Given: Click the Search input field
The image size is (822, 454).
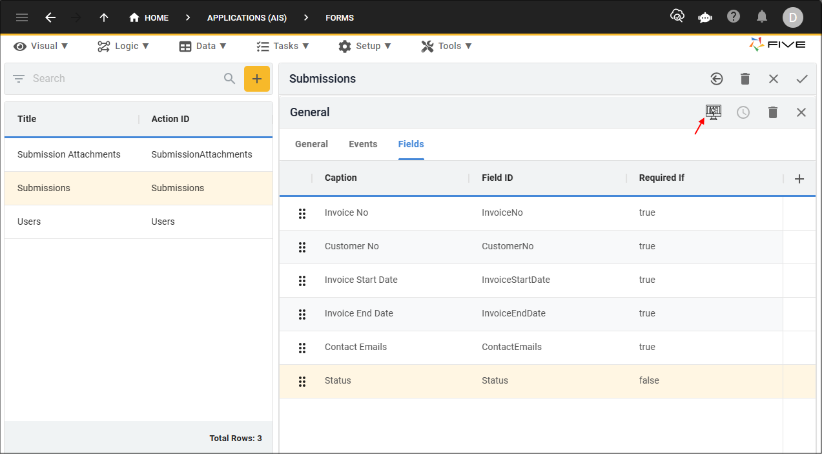Looking at the screenshot, I should [x=123, y=79].
